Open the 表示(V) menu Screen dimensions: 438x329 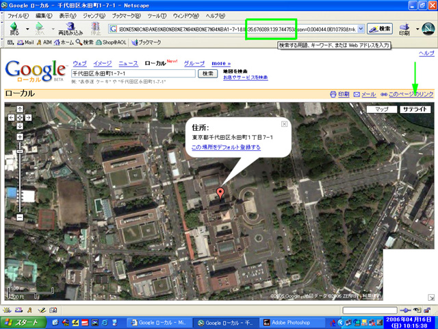[x=67, y=16]
